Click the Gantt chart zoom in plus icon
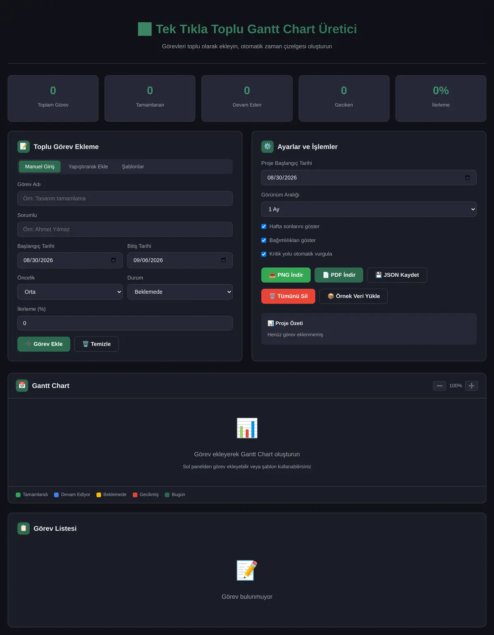The height and width of the screenshot is (635, 494). click(472, 386)
